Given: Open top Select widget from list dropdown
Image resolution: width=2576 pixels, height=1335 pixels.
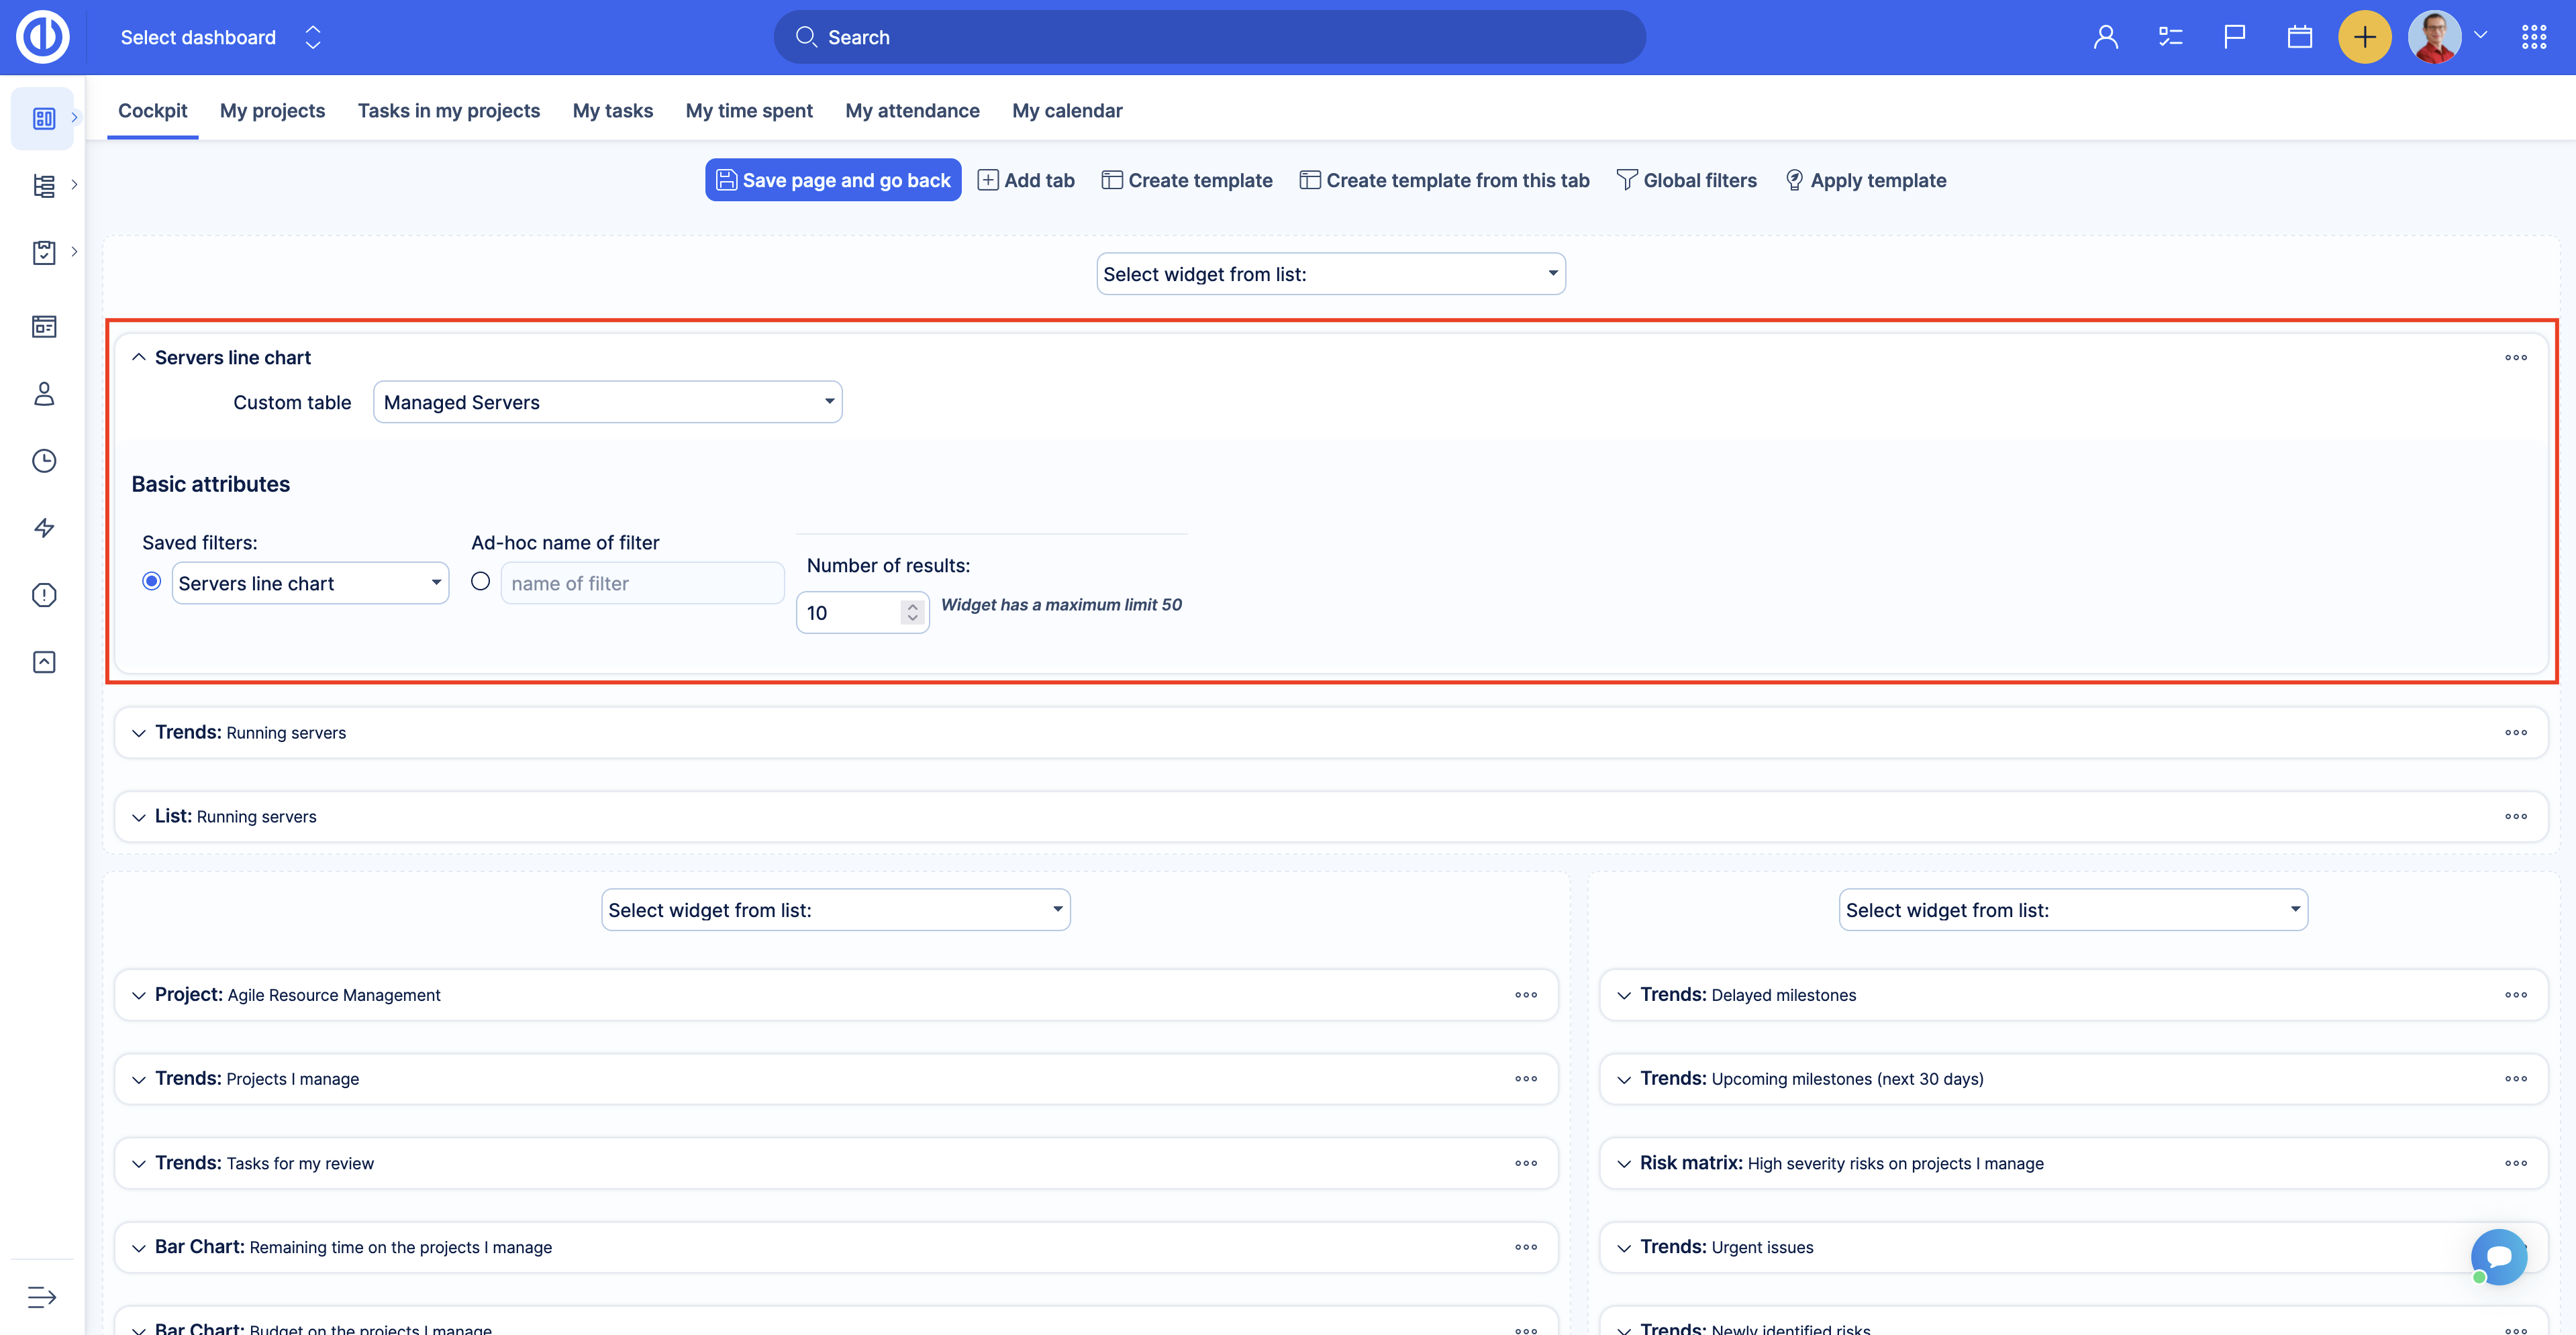Looking at the screenshot, I should pyautogui.click(x=1330, y=274).
